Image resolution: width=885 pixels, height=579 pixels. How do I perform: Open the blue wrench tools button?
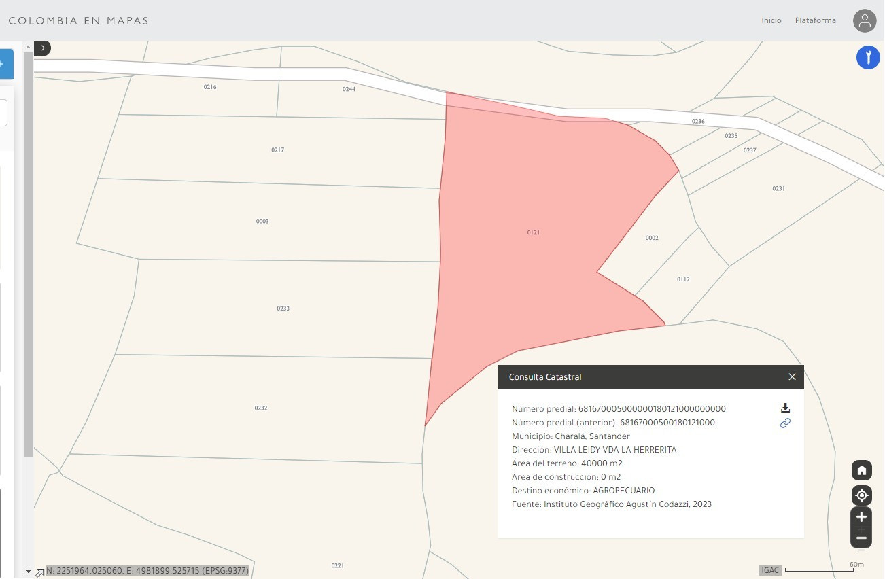(868, 58)
